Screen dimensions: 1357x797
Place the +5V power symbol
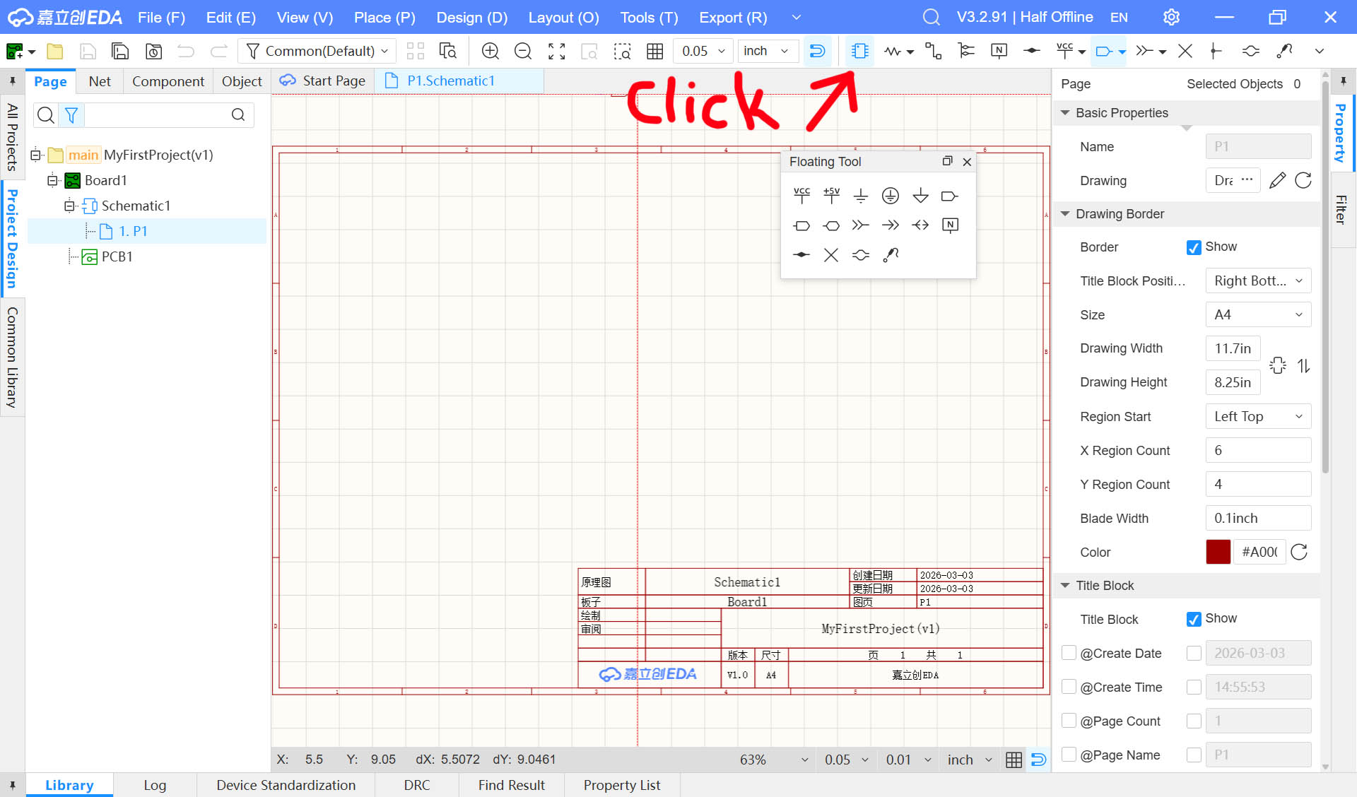point(831,196)
